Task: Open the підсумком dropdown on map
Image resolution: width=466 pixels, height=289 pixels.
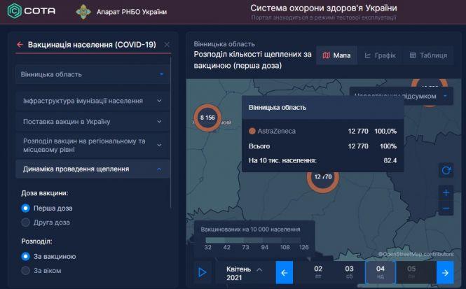Action: (402, 96)
